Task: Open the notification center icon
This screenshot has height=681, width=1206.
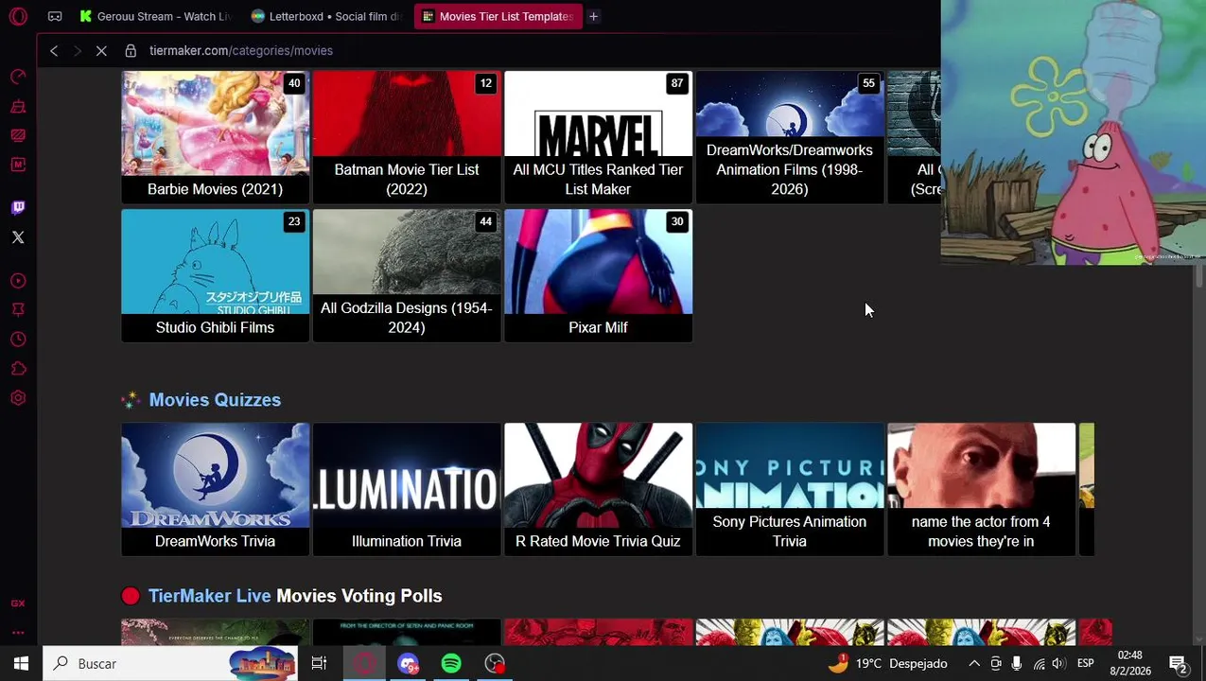Action: point(1179,664)
